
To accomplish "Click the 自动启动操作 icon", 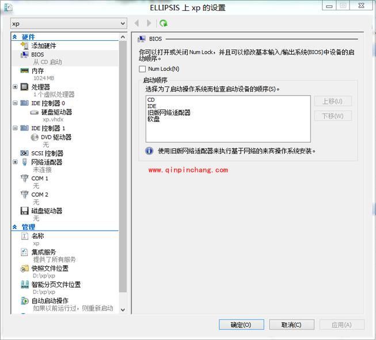I will (x=24, y=301).
